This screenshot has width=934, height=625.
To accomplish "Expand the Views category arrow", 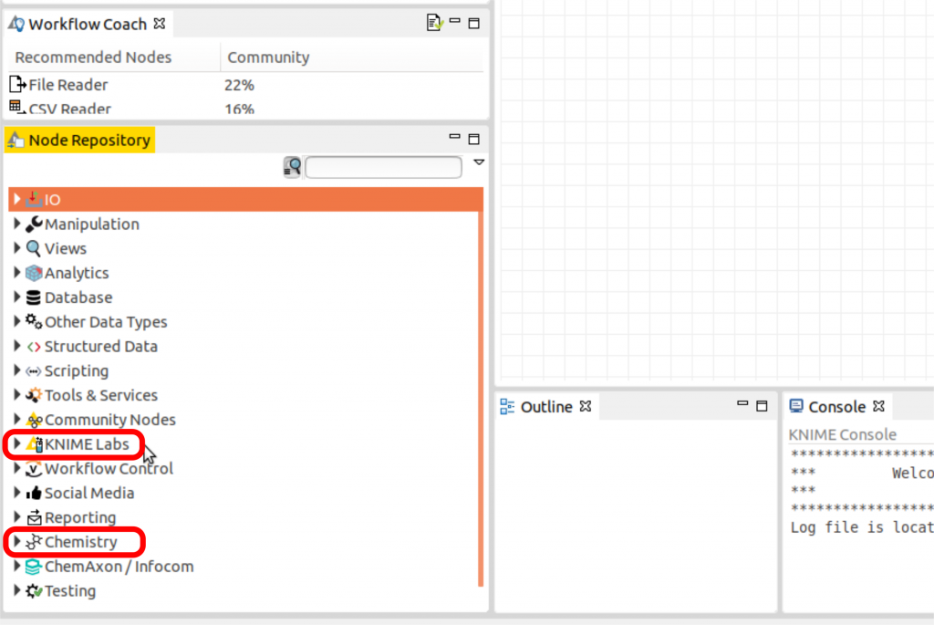I will (17, 248).
